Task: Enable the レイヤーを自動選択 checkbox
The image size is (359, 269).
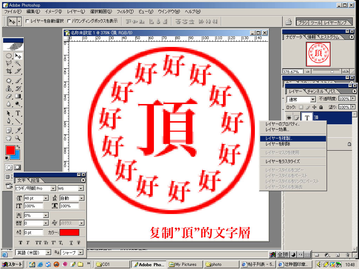Action: 27,21
